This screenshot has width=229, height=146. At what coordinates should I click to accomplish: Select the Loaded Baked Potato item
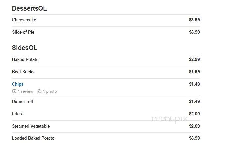pos(33,138)
